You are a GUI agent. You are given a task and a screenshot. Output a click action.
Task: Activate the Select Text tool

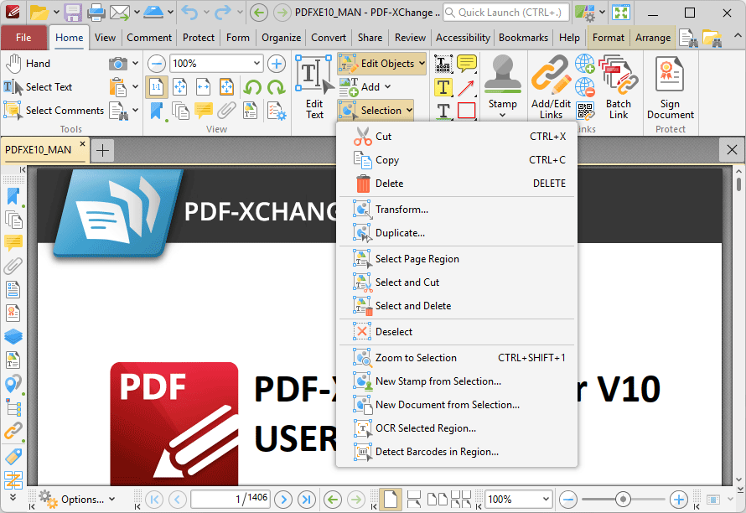point(38,87)
